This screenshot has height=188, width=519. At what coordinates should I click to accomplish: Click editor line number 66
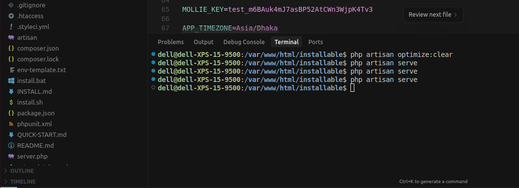[165, 19]
